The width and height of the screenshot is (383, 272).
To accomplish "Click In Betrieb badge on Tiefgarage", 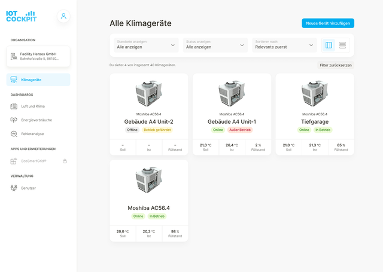I will [x=323, y=130].
